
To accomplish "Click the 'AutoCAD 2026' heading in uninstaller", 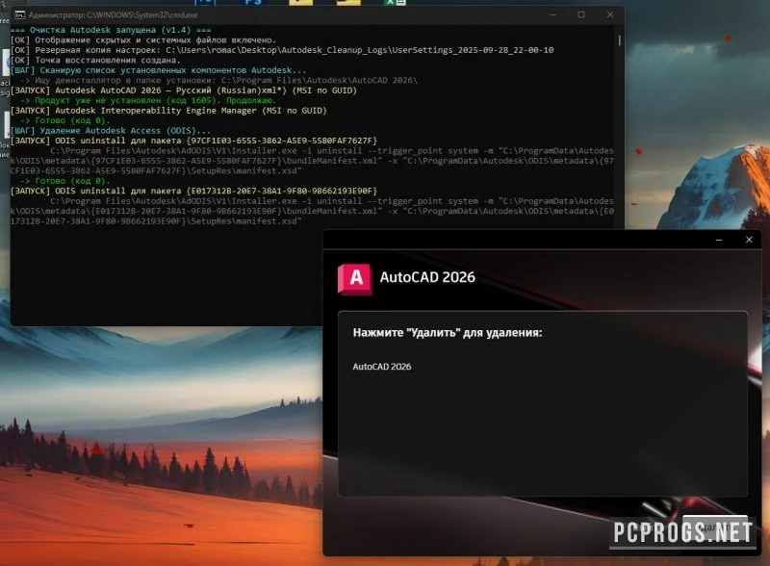I will pyautogui.click(x=427, y=277).
